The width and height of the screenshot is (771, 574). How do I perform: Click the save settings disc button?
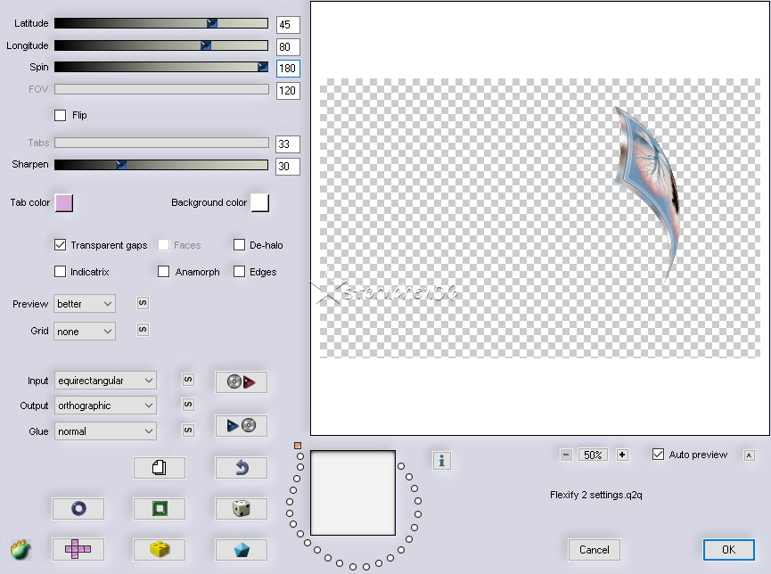tap(241, 425)
